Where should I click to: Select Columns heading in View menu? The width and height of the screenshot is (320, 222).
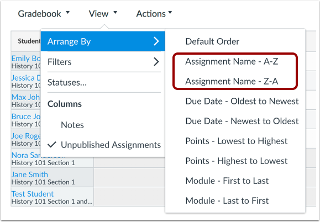pos(65,104)
